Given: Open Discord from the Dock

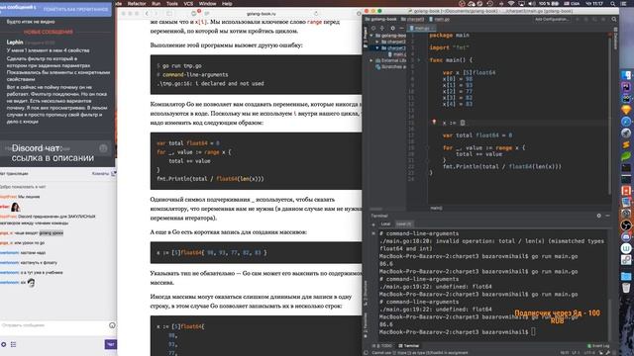Looking at the screenshot, I should [626, 236].
